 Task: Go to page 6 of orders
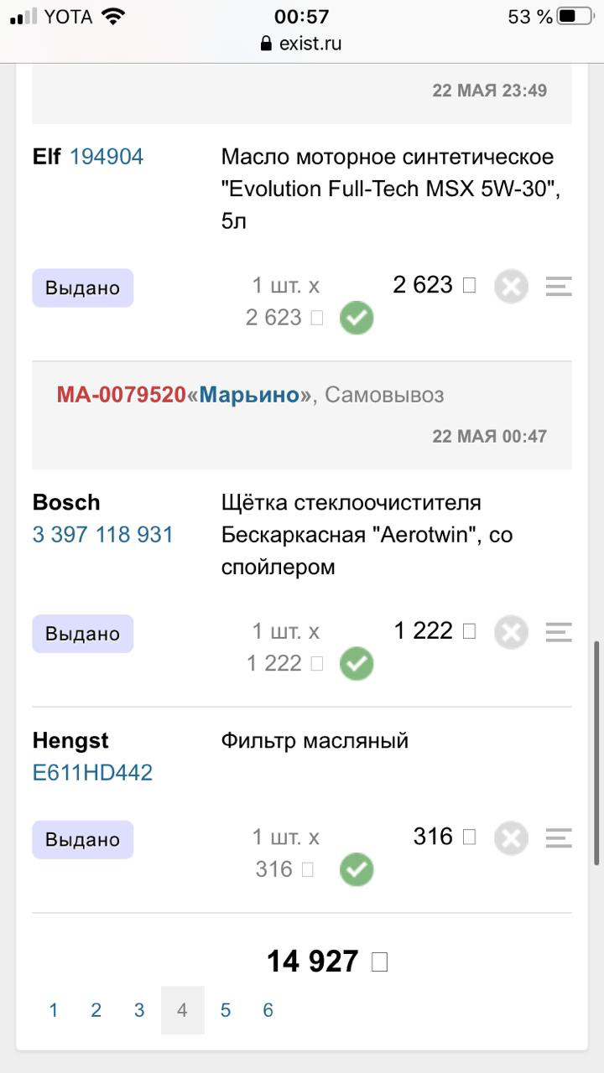pyautogui.click(x=268, y=1010)
